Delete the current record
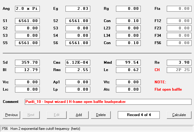194x132 pixels. pos(101,115)
